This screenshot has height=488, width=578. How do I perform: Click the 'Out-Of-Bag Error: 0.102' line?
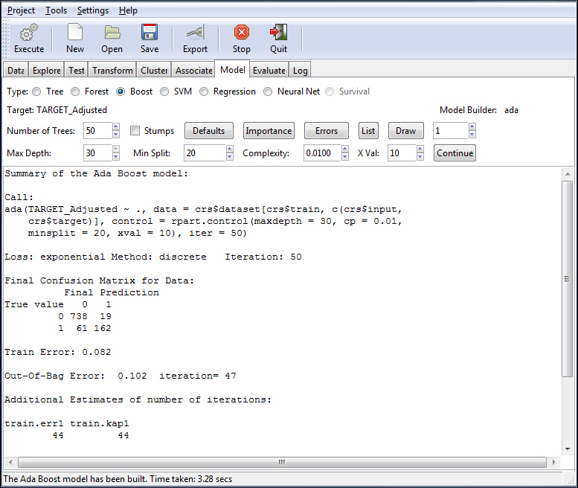click(76, 376)
